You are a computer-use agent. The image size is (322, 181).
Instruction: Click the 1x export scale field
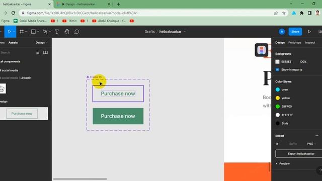click(277, 144)
